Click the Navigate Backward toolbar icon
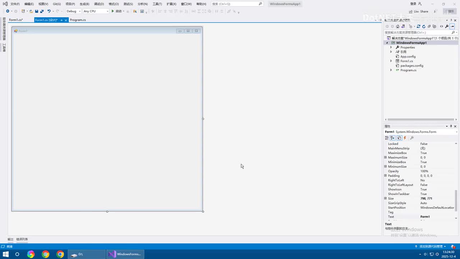This screenshot has height=259, width=460. coord(8,11)
